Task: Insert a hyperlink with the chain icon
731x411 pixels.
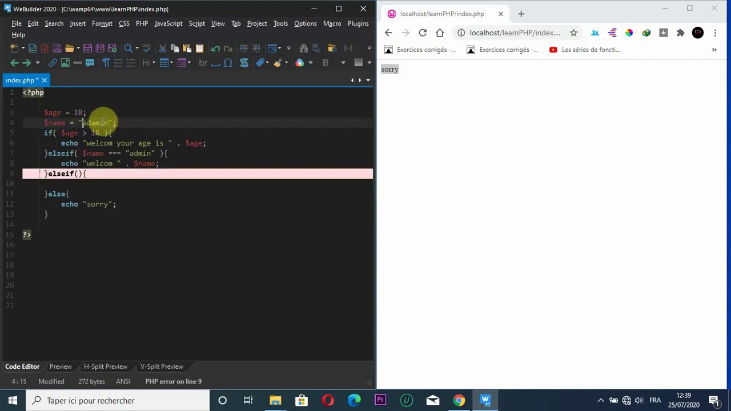Action: point(53,63)
